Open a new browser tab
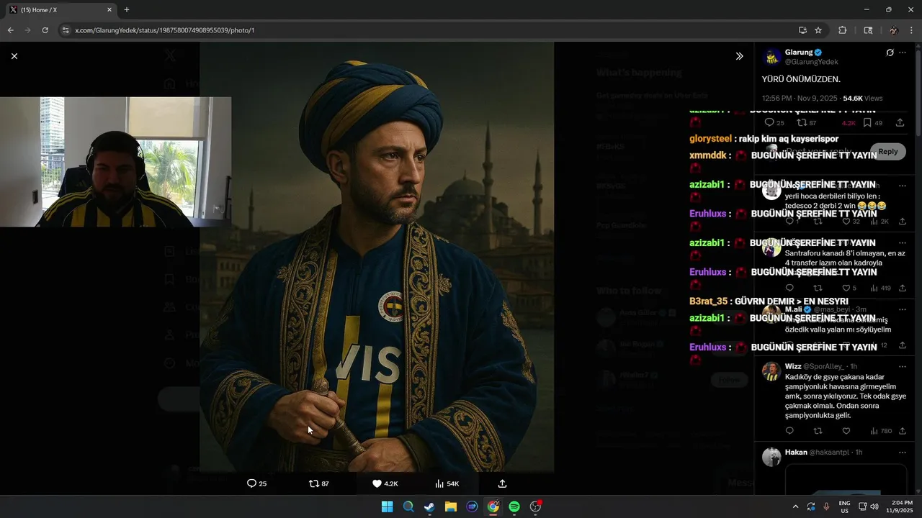Viewport: 922px width, 518px height. (127, 10)
